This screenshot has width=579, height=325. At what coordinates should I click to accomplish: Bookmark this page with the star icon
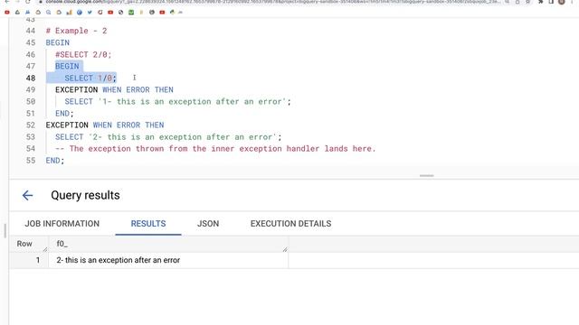[x=528, y=2]
